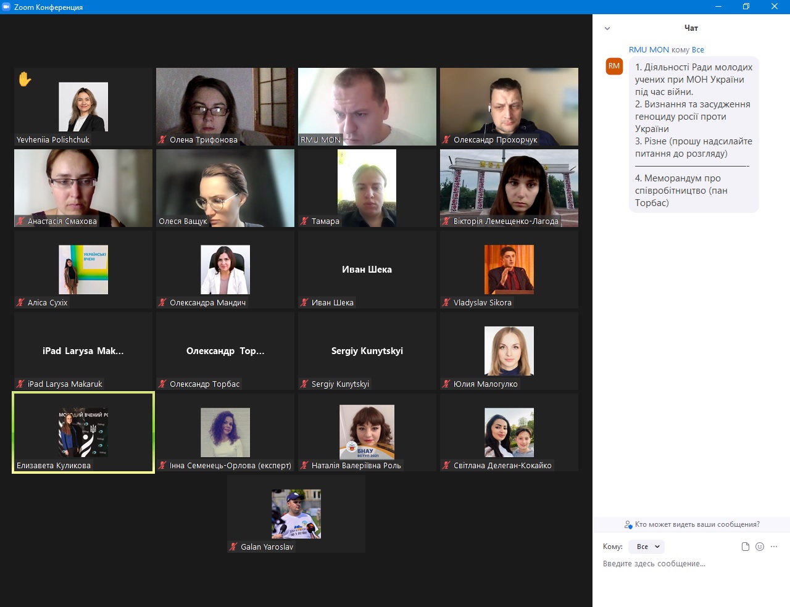Viewport: 790px width, 607px height.
Task: Restore down the Zoom window
Action: pyautogui.click(x=746, y=7)
